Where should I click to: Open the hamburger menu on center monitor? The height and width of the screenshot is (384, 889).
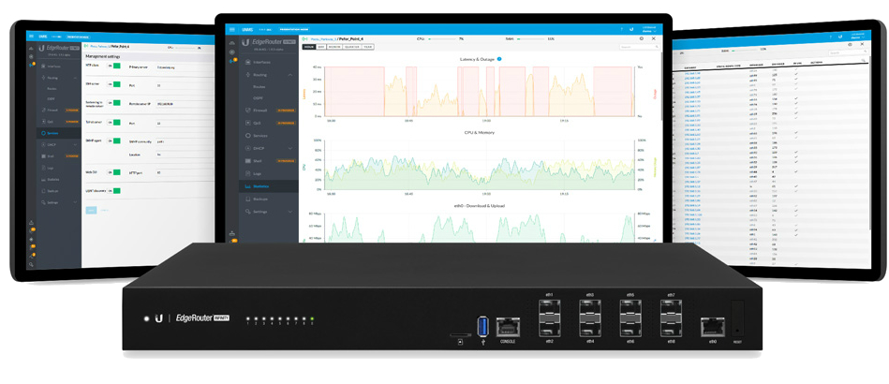pyautogui.click(x=232, y=29)
